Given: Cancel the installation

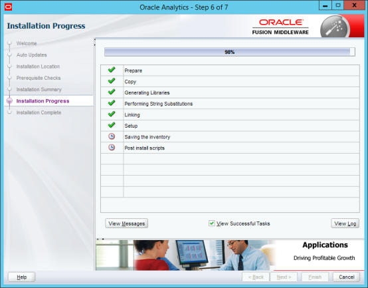Looking at the screenshot, I should click(346, 277).
